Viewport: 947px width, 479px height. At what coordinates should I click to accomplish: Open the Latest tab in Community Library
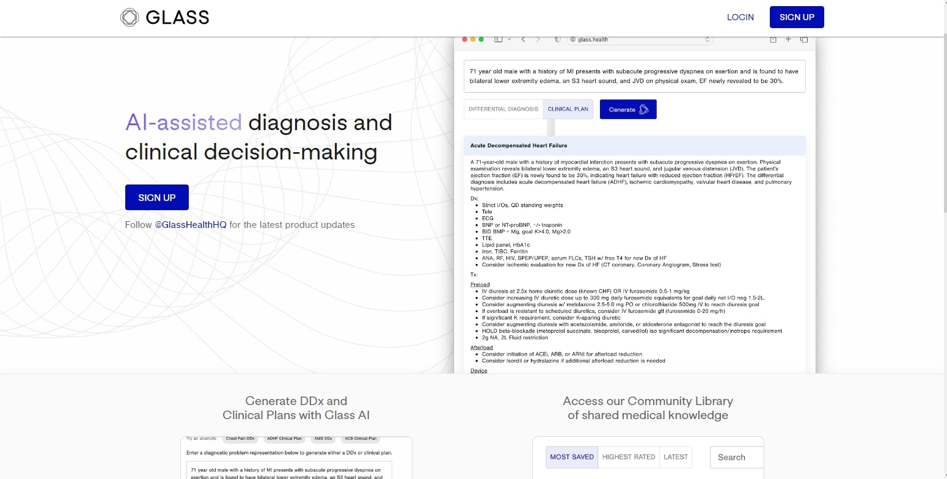[675, 457]
